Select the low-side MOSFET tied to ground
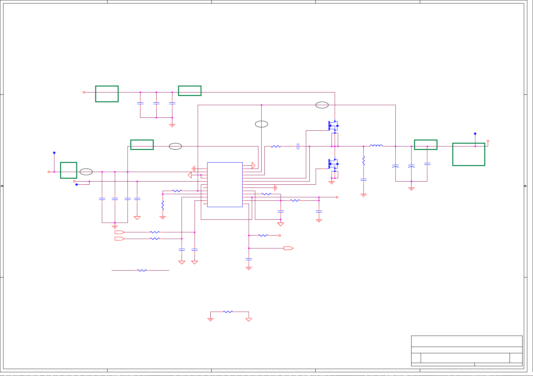 333,164
